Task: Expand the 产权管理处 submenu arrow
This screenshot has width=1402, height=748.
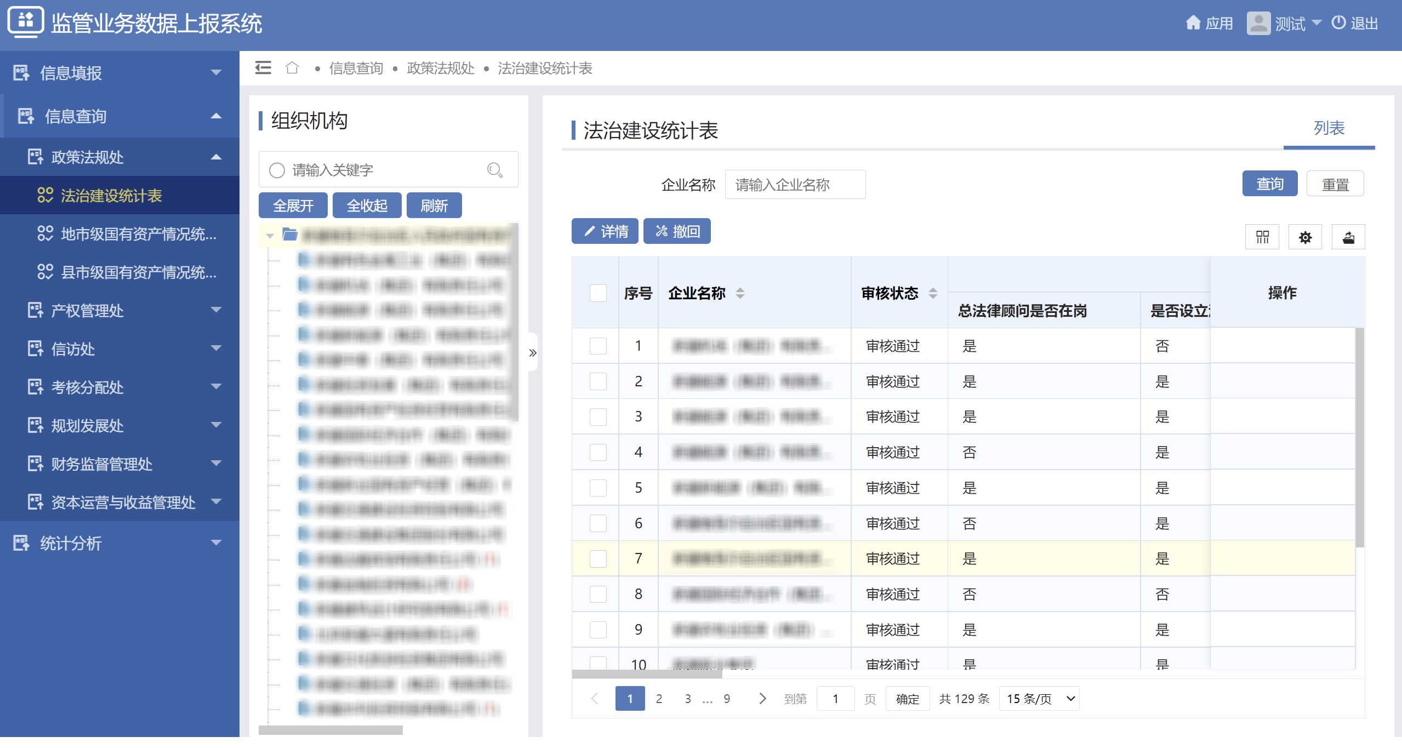Action: tap(216, 310)
